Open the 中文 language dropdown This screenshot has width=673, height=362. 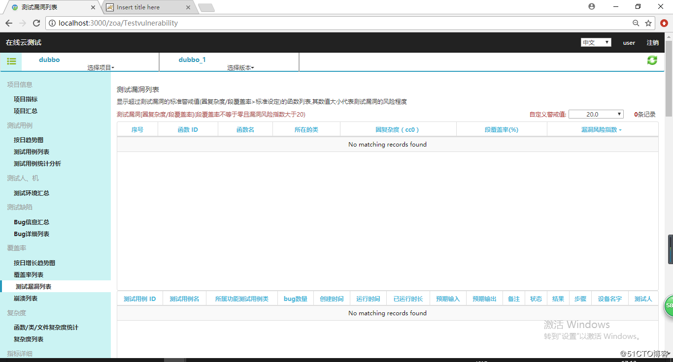pyautogui.click(x=596, y=43)
